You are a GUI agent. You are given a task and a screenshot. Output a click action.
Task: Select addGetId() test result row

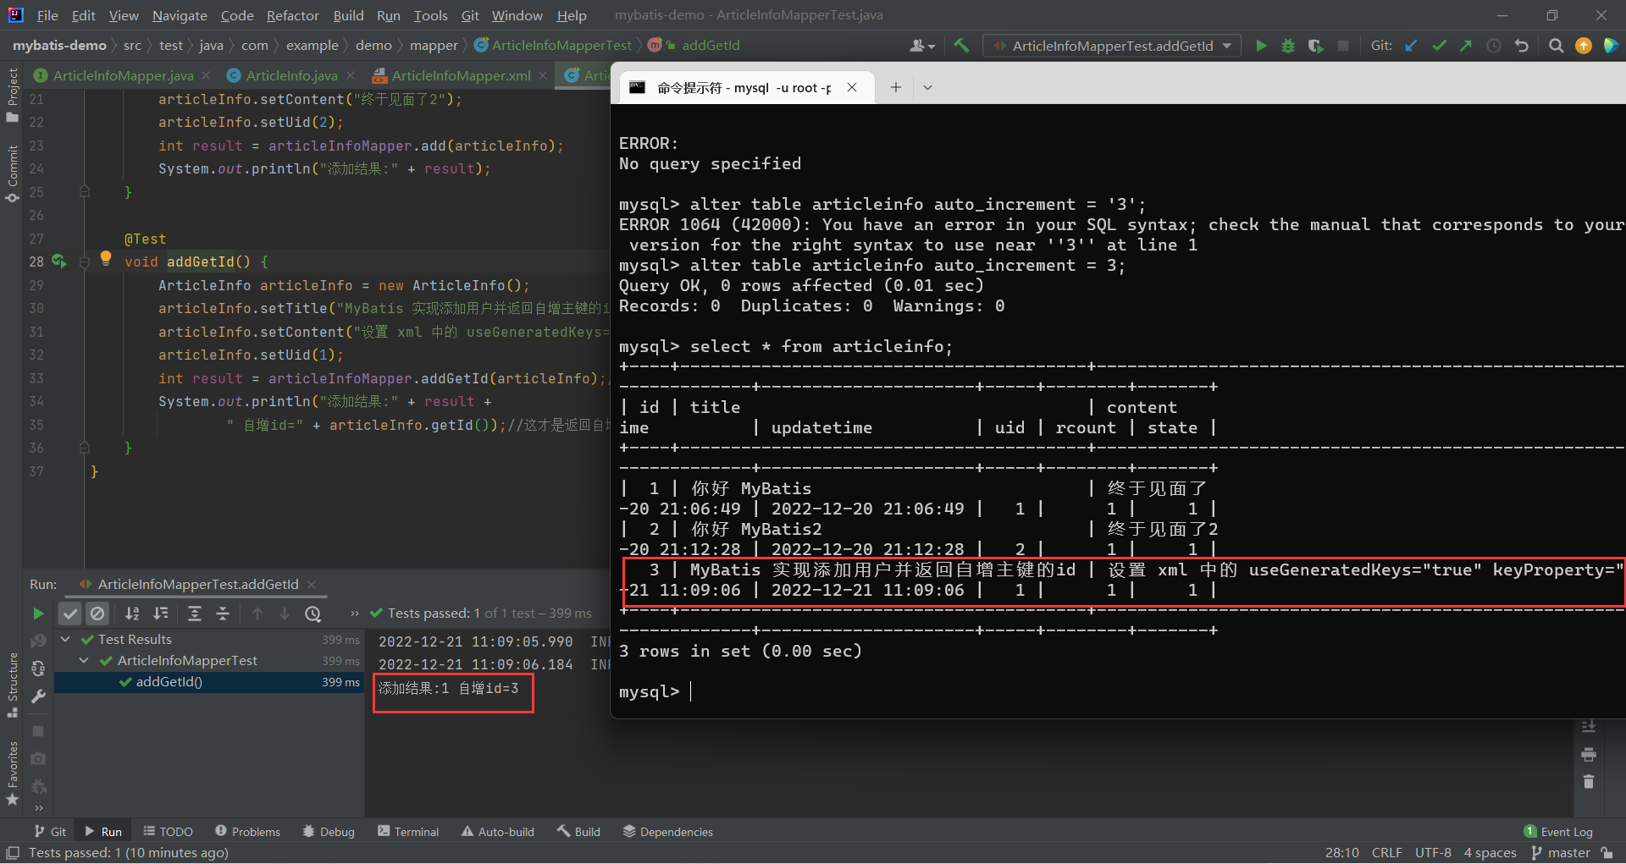click(x=208, y=682)
